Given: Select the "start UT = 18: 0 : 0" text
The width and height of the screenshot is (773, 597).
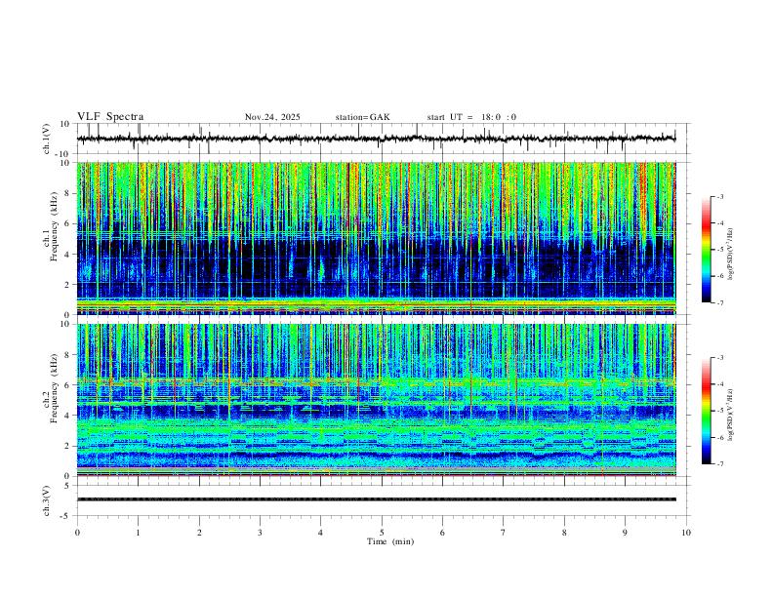Looking at the screenshot, I should tap(471, 117).
